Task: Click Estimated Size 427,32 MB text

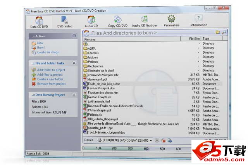Action: pyautogui.click(x=49, y=112)
